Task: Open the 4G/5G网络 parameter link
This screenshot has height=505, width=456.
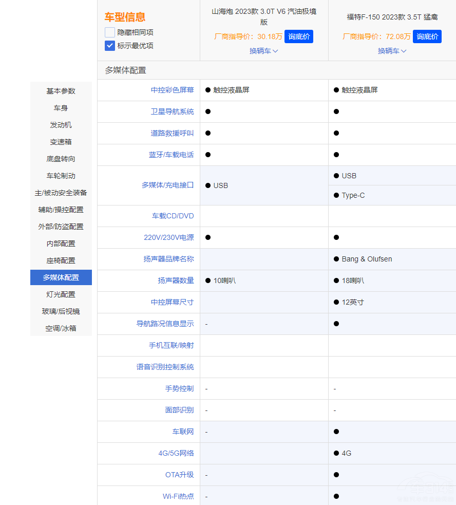Action: 176,453
